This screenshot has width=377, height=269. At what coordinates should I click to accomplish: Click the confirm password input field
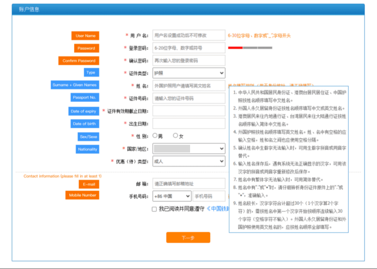coord(189,61)
